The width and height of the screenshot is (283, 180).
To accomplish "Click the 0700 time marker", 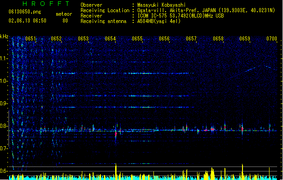I will [x=272, y=39].
